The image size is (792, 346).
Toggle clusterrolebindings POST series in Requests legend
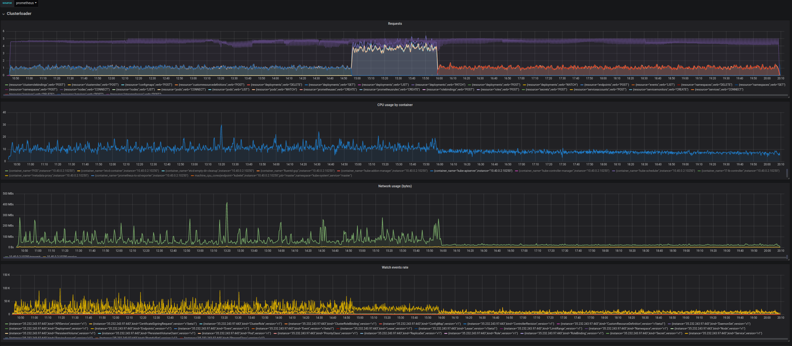[37, 85]
